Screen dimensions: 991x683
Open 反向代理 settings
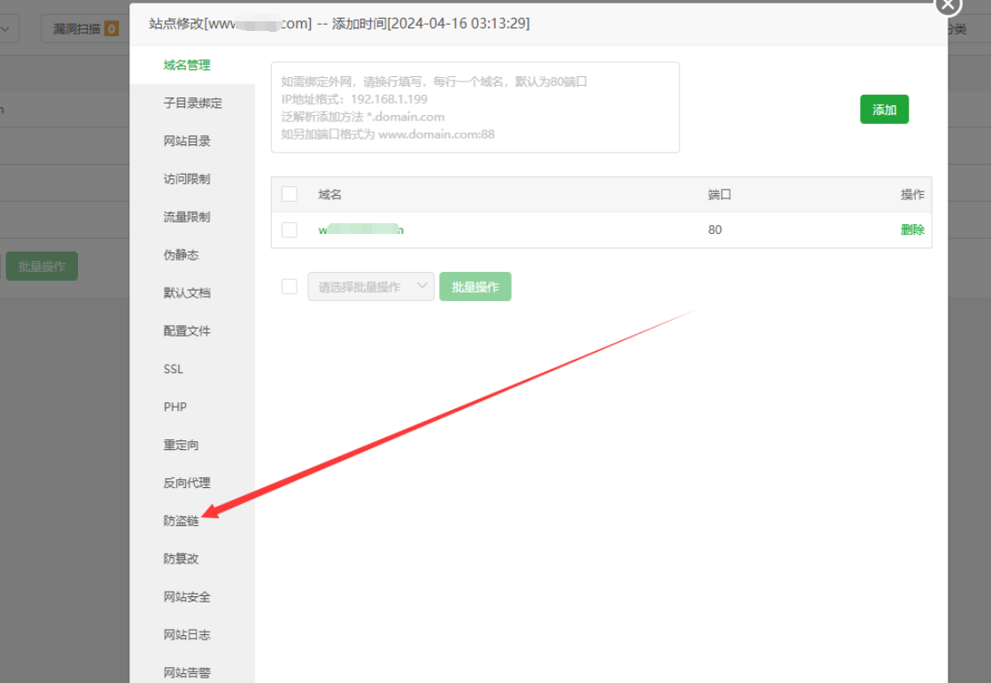click(187, 483)
